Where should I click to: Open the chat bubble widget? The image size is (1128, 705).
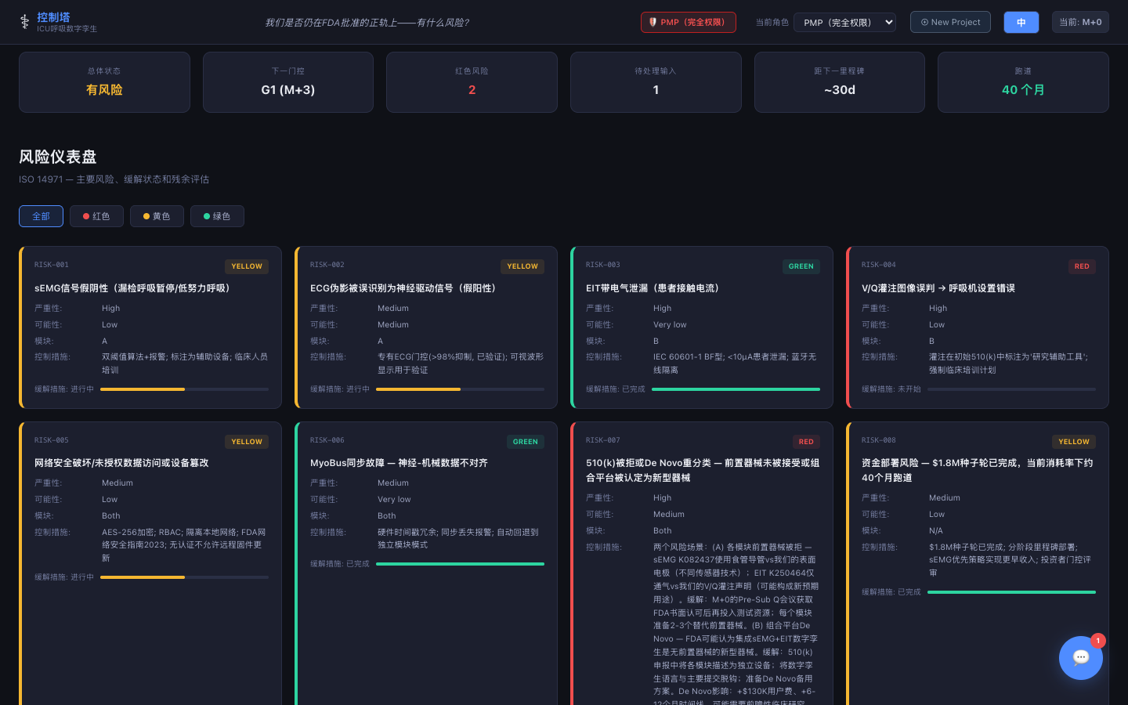[x=1081, y=658]
